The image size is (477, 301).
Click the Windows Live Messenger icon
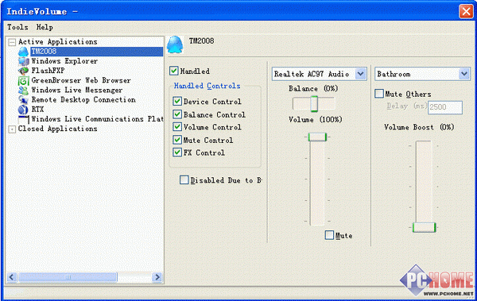point(23,91)
